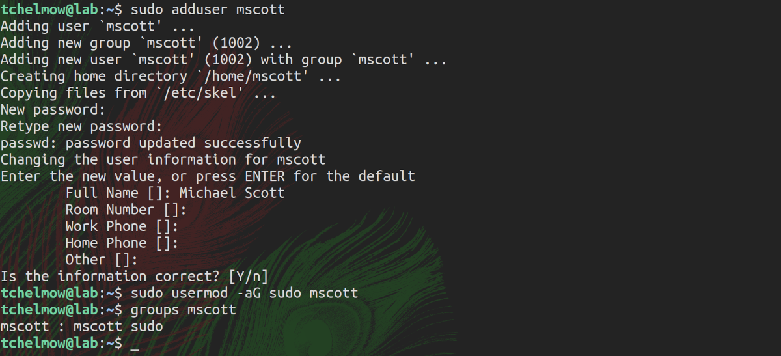This screenshot has height=356, width=781.
Task: Click the 'Room Number []:' field line
Action: click(x=126, y=210)
